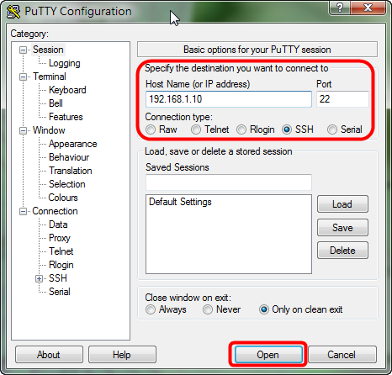Open the Appearance category
The height and width of the screenshot is (375, 392).
(73, 144)
